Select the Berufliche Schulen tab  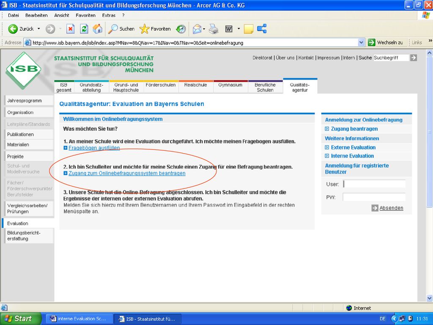coord(265,87)
